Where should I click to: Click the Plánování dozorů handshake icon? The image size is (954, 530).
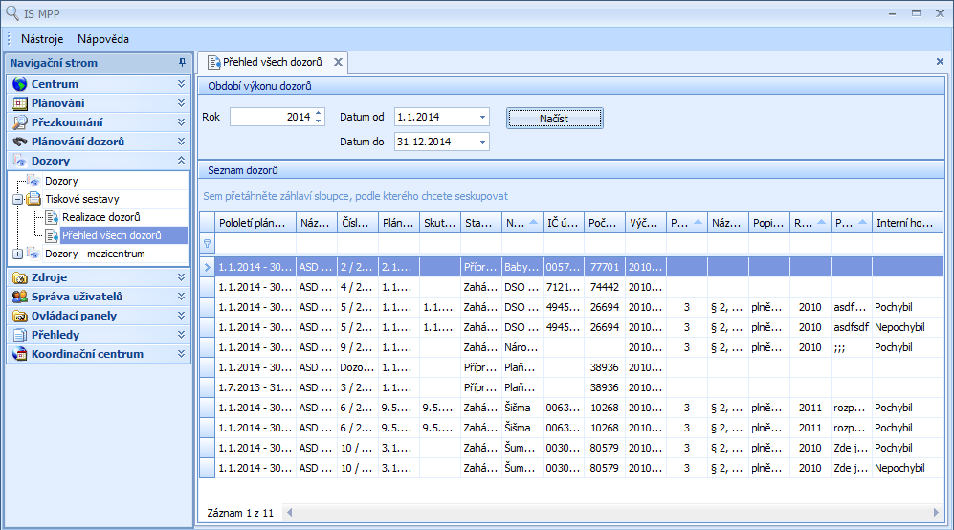(20, 142)
